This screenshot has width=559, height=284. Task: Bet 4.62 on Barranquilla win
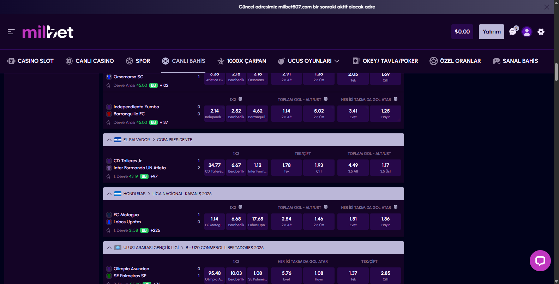(x=258, y=114)
